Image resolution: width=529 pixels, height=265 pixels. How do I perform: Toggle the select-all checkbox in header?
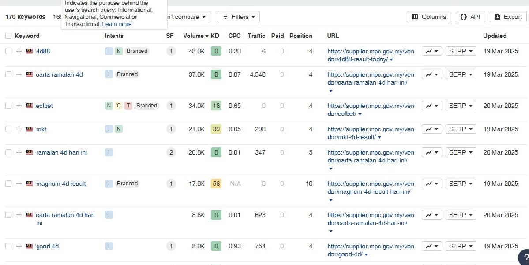click(8, 36)
